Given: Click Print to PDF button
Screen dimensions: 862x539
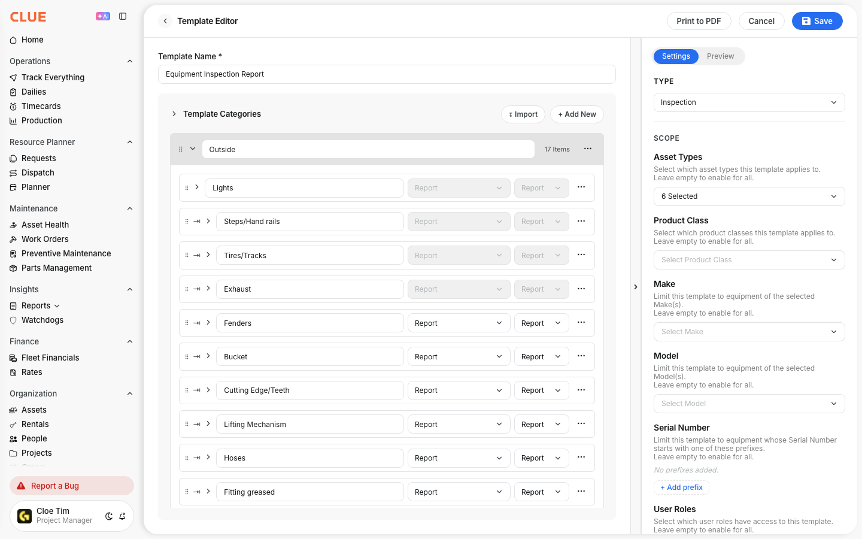Looking at the screenshot, I should pyautogui.click(x=699, y=21).
